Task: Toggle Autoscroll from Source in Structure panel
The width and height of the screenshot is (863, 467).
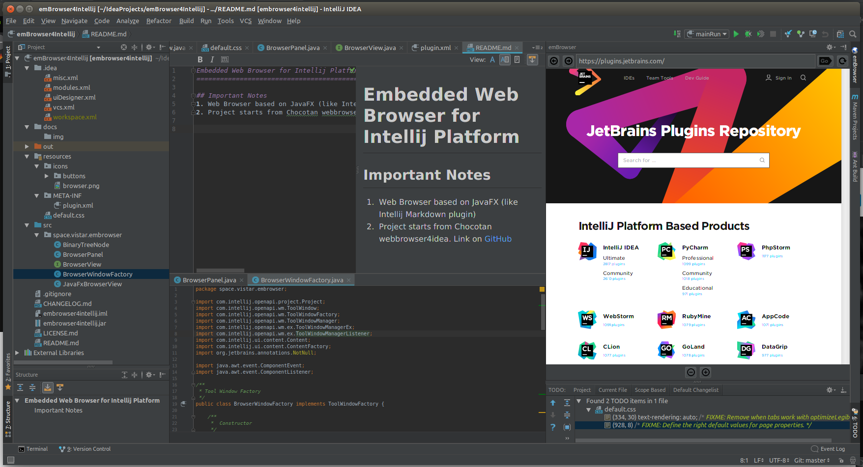Action: [60, 387]
